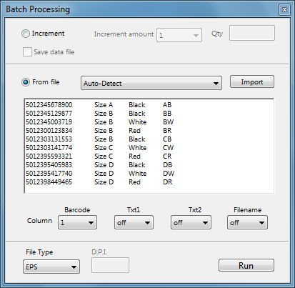This screenshot has height=288, width=295.
Task: Select barcode 5012398449465 in the list
Action: (49, 182)
